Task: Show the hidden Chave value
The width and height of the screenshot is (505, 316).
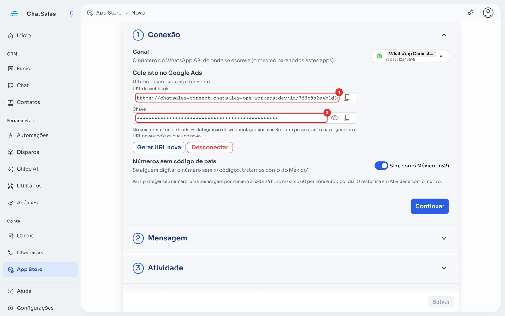Action: [x=335, y=118]
